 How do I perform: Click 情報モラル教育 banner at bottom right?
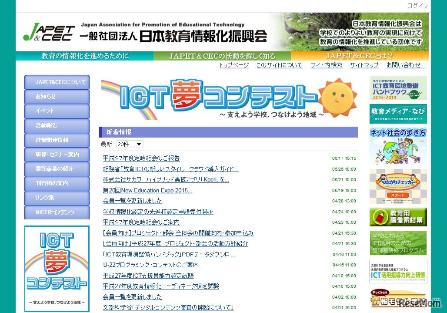point(398,299)
